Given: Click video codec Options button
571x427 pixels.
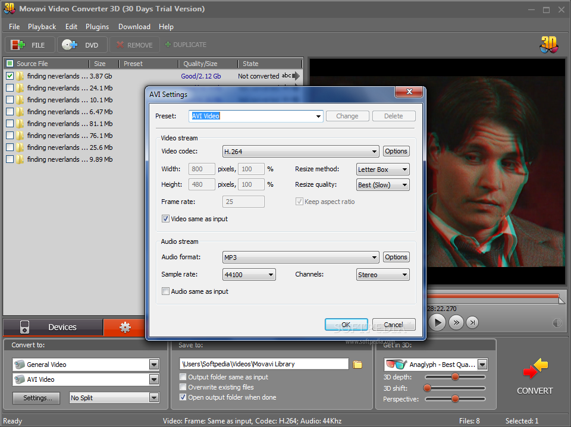Looking at the screenshot, I should coord(396,151).
